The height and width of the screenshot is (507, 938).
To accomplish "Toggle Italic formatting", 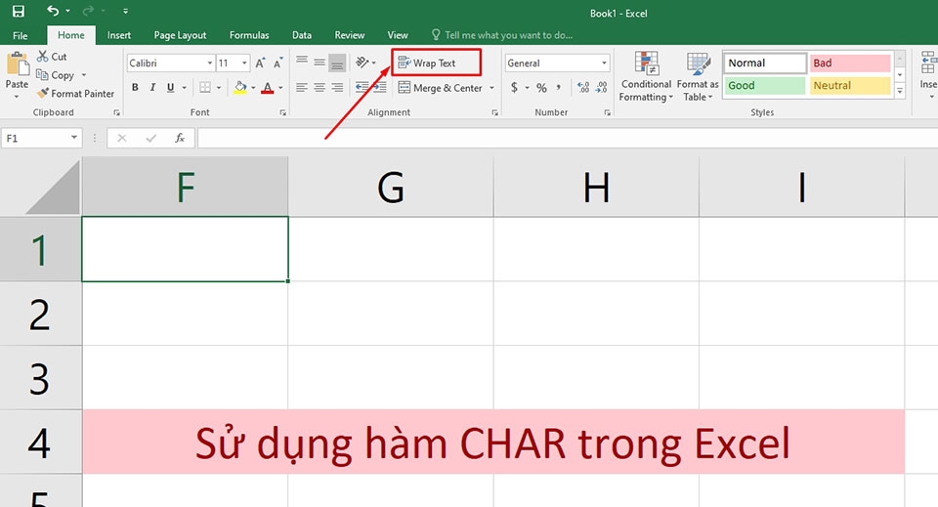I will tap(153, 87).
